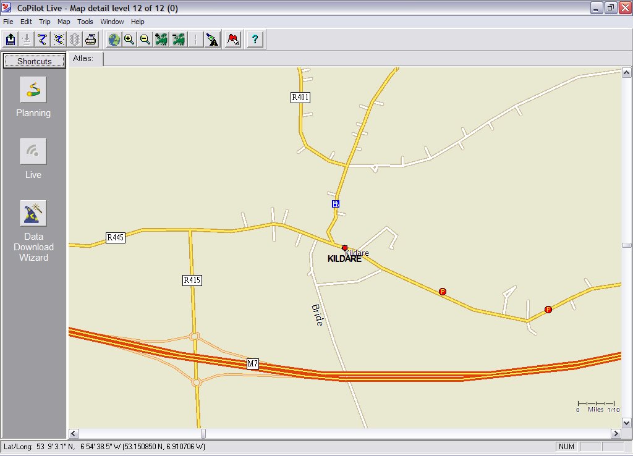The width and height of the screenshot is (633, 456).
Task: Open the Help menu
Action: (x=138, y=22)
